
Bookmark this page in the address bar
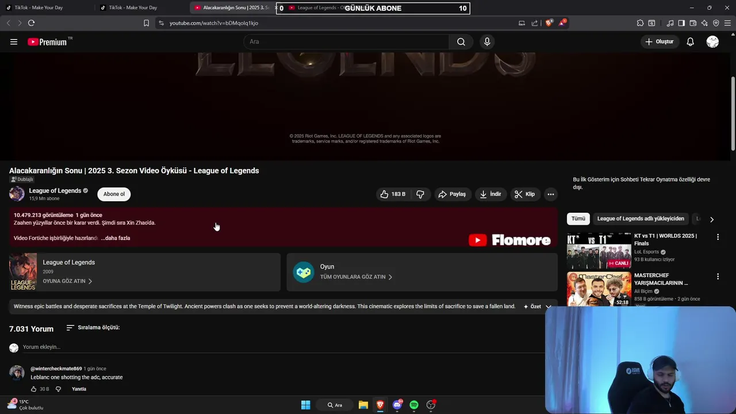[146, 23]
